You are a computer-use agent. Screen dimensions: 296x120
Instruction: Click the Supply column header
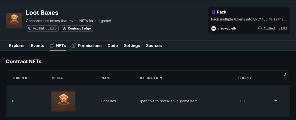point(245,78)
